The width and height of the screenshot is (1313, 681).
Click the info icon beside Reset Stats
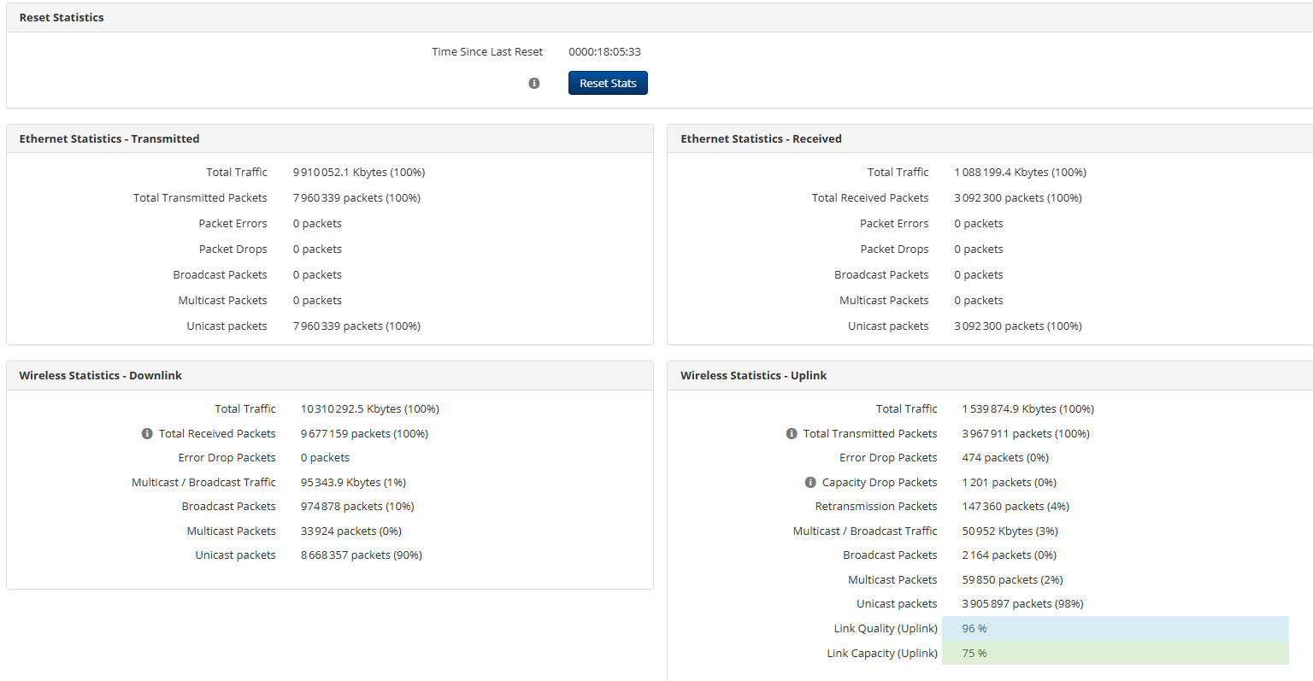click(x=534, y=83)
